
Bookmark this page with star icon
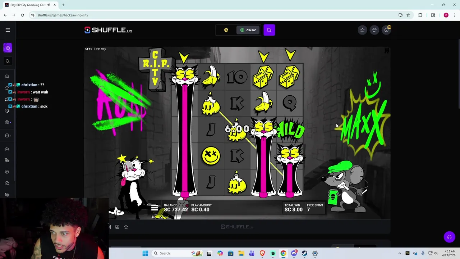pyautogui.click(x=408, y=15)
